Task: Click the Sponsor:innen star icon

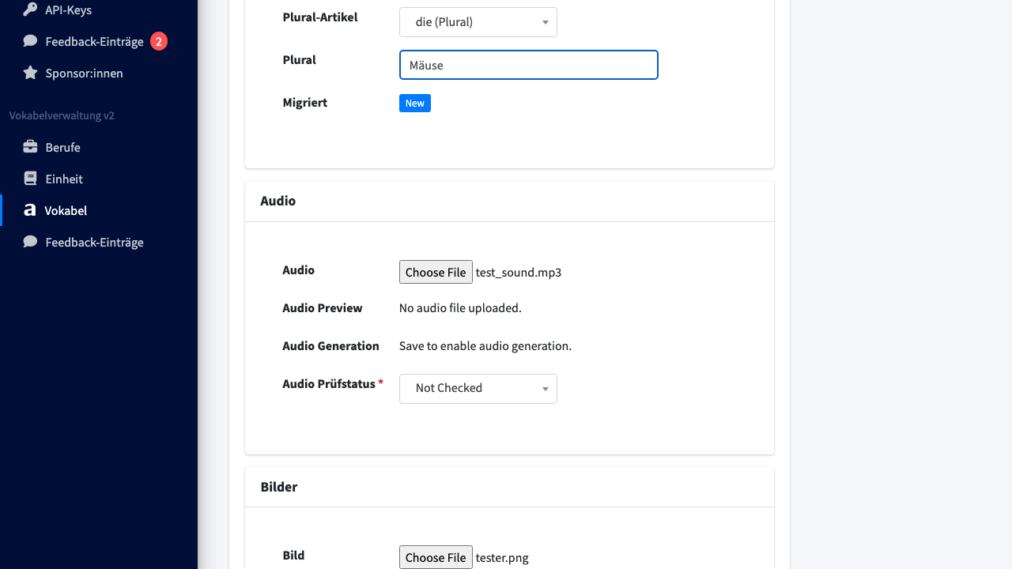Action: point(30,73)
